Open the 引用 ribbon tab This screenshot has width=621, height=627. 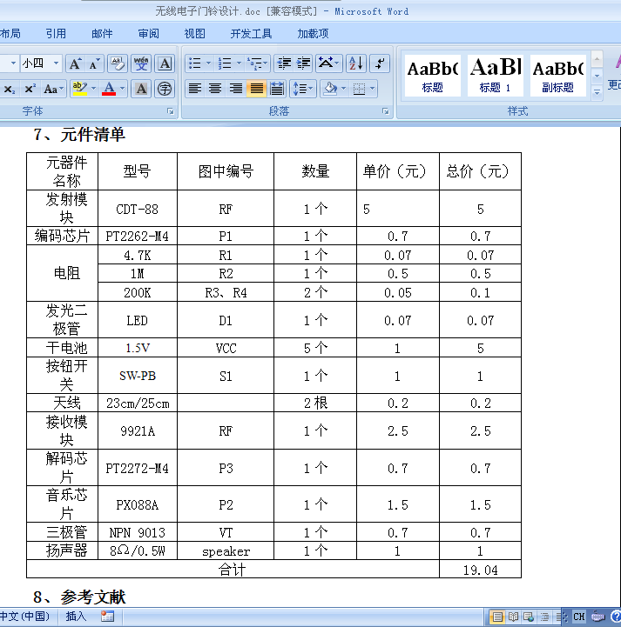tap(56, 34)
